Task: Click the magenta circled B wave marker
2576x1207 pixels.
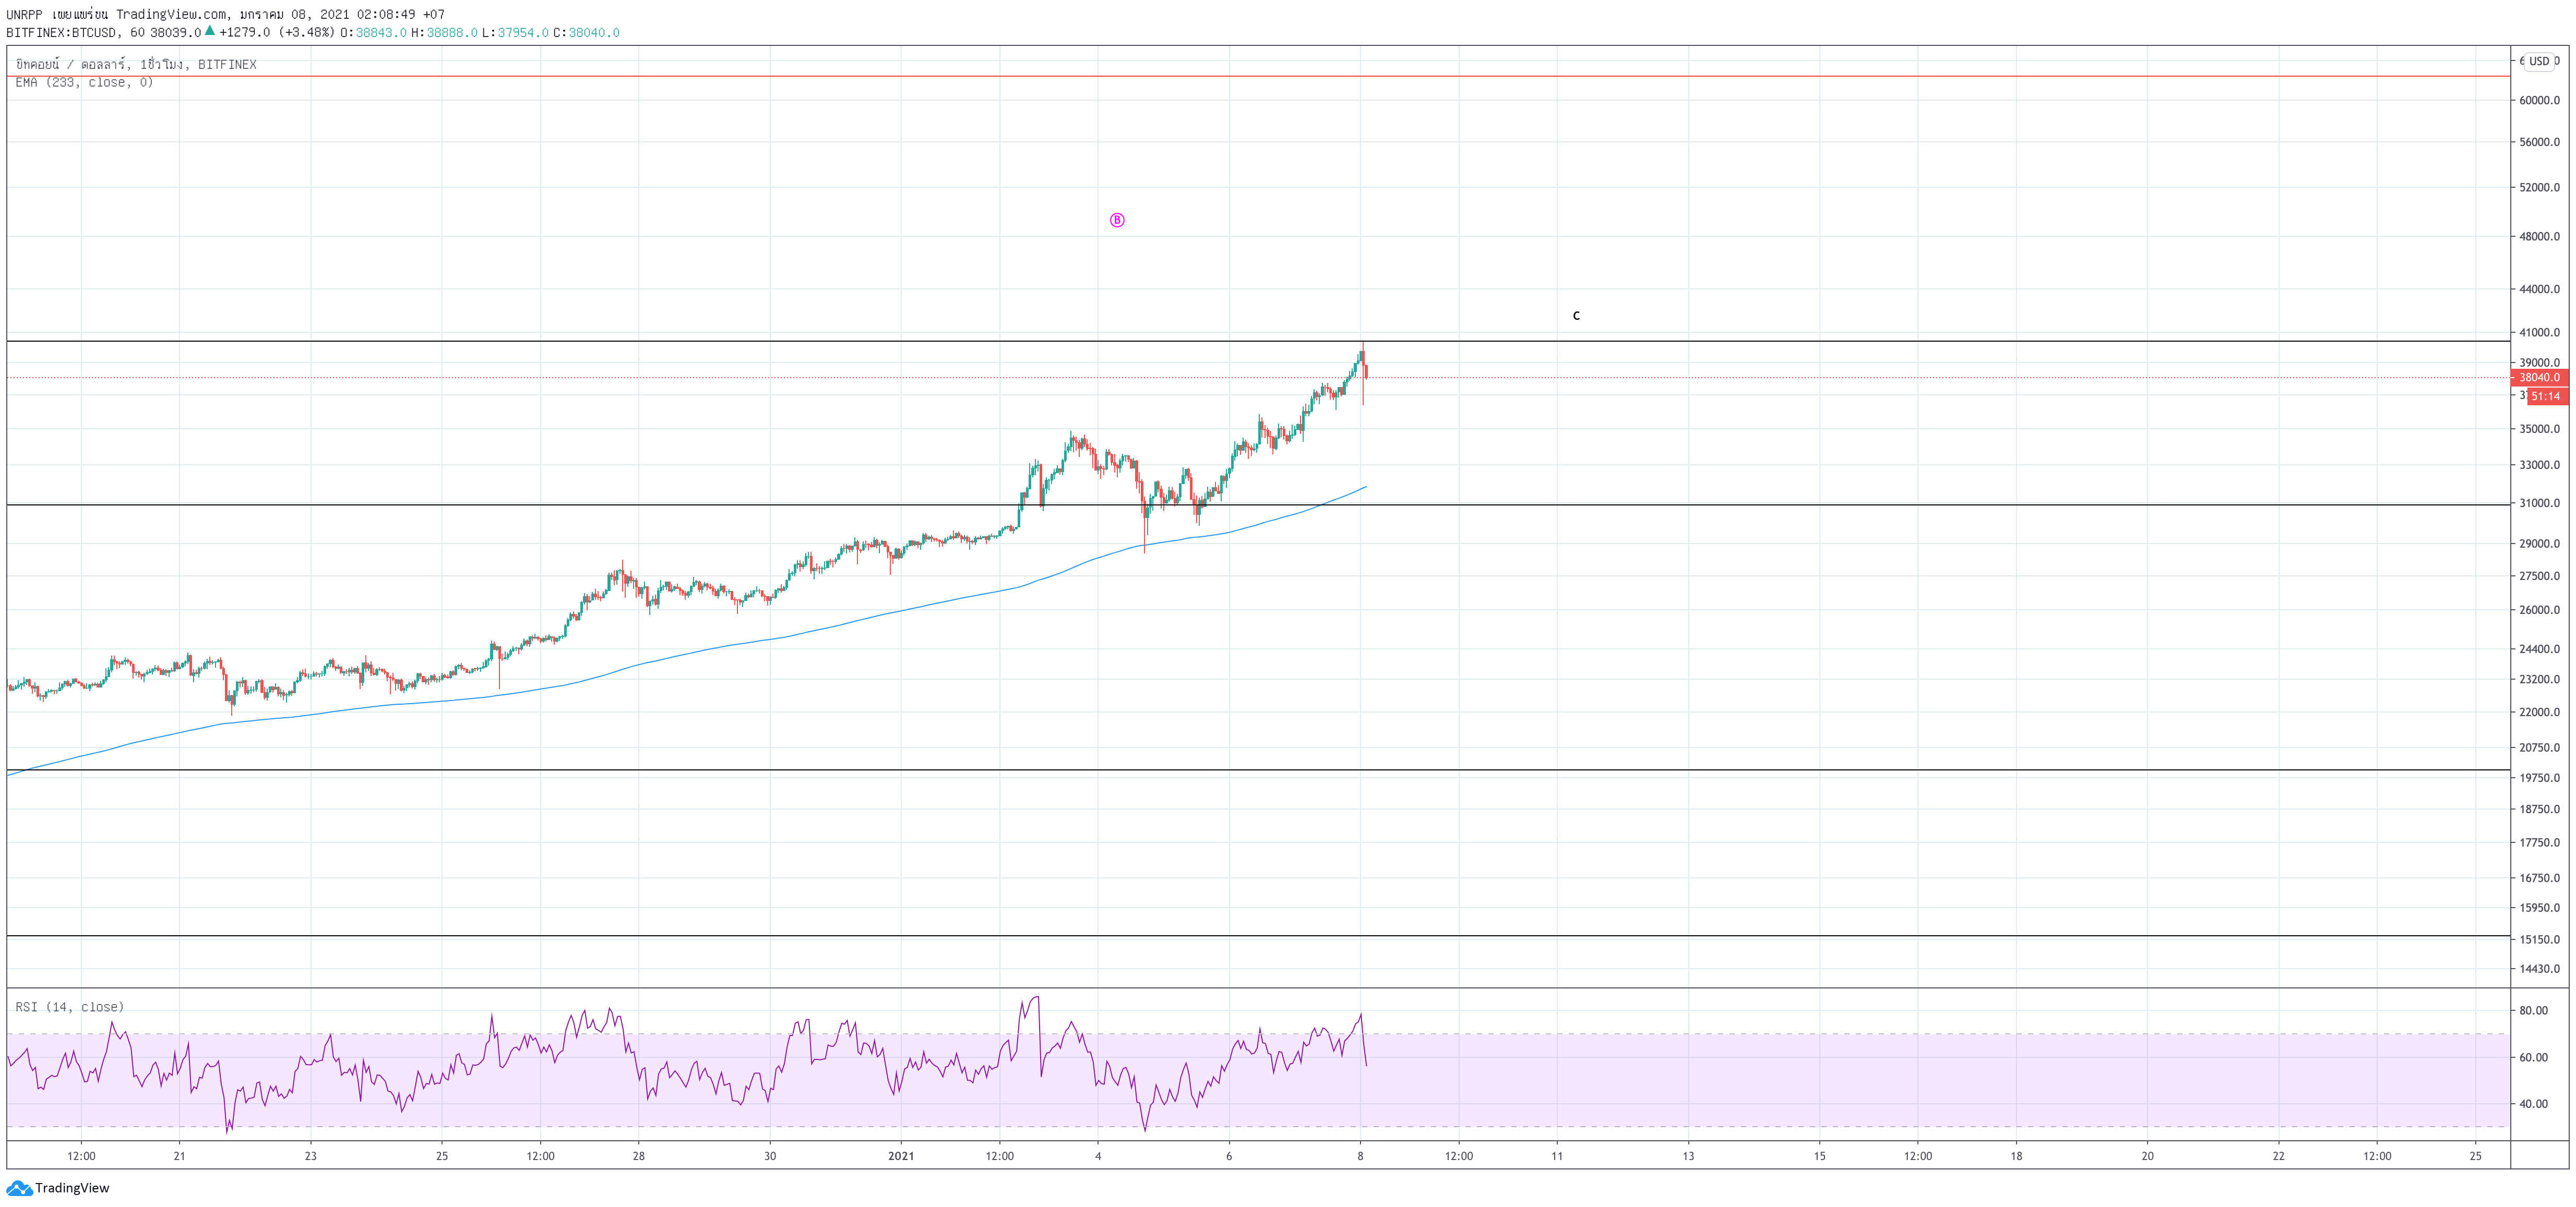Action: point(1117,220)
